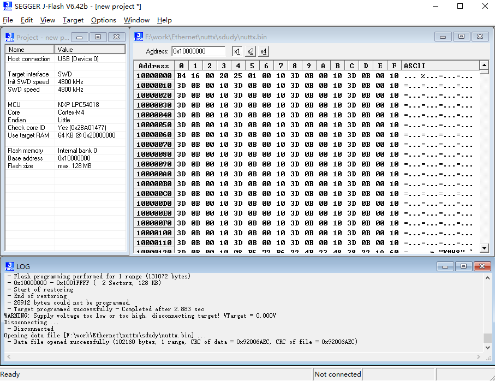
Task: Click hex view scroll down arrow
Action: [x=484, y=248]
